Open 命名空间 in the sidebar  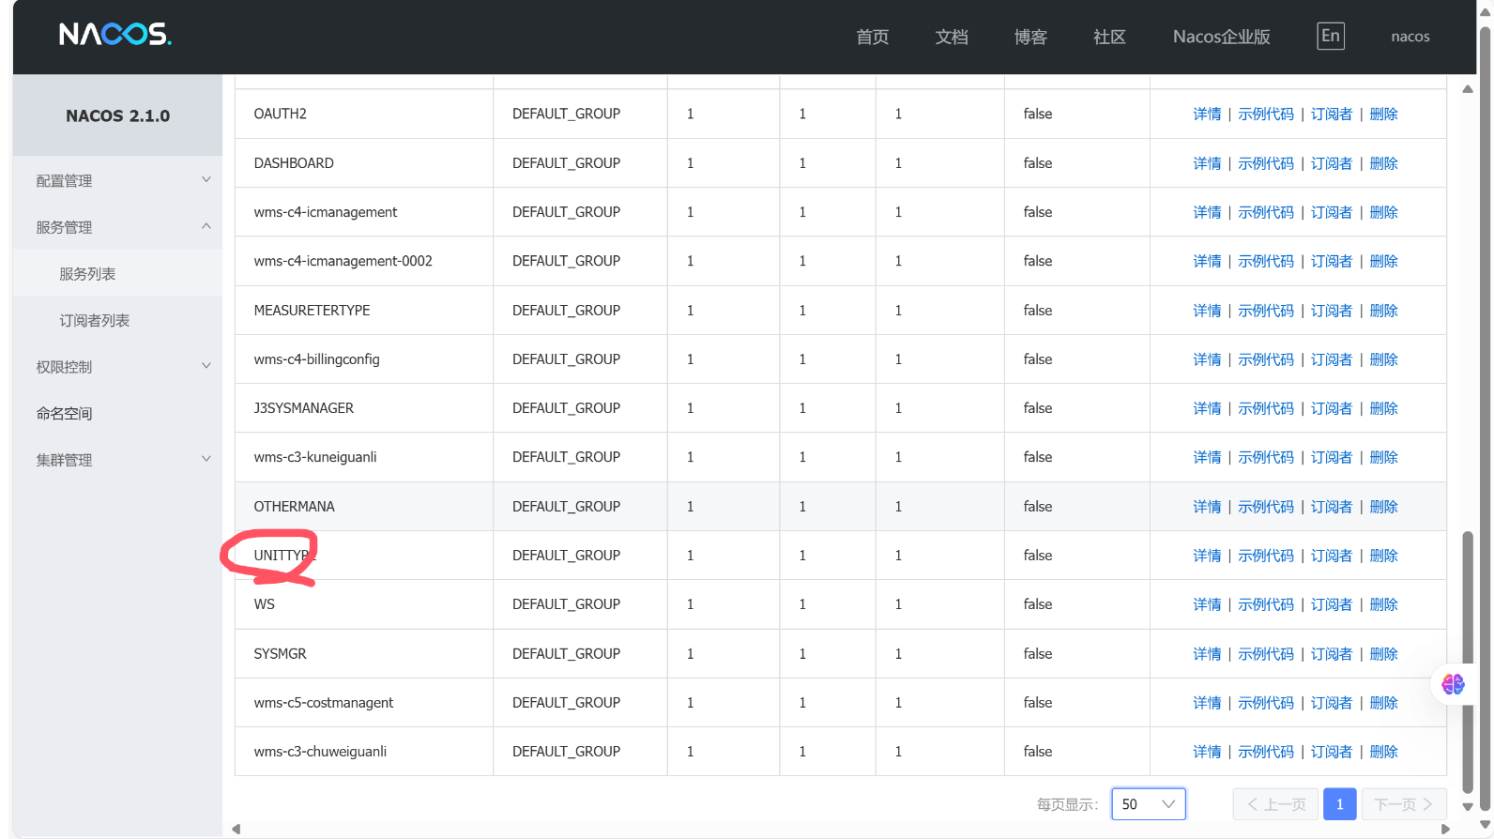point(65,413)
